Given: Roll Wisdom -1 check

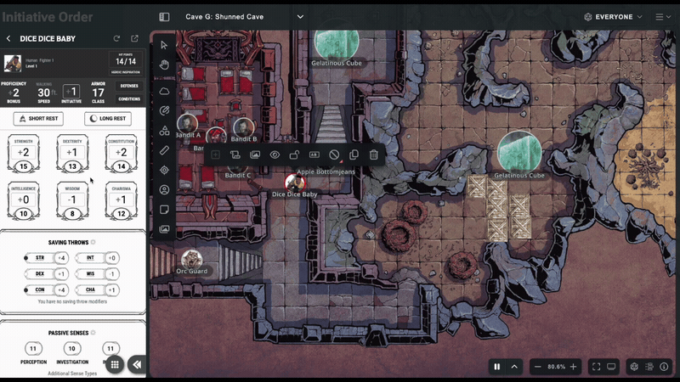Looking at the screenshot, I should pyautogui.click(x=72, y=201).
